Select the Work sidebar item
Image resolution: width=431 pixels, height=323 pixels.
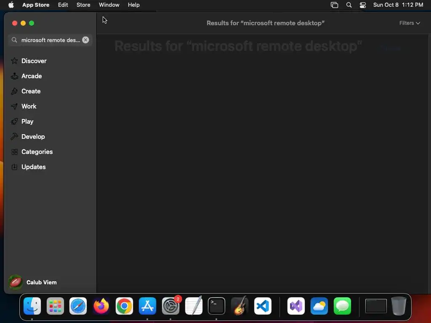[50, 106]
